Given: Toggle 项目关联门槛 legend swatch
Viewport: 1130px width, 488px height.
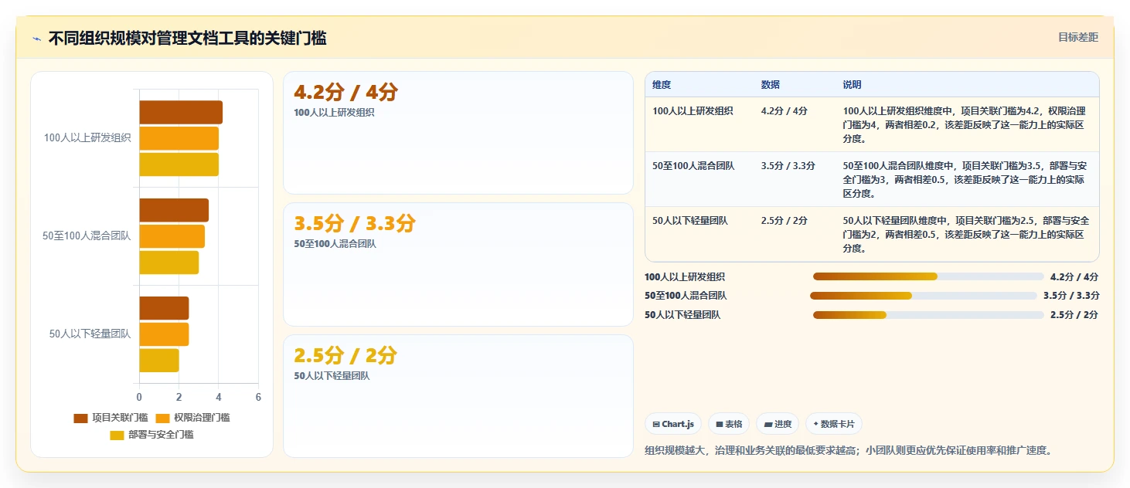Looking at the screenshot, I should [x=80, y=418].
